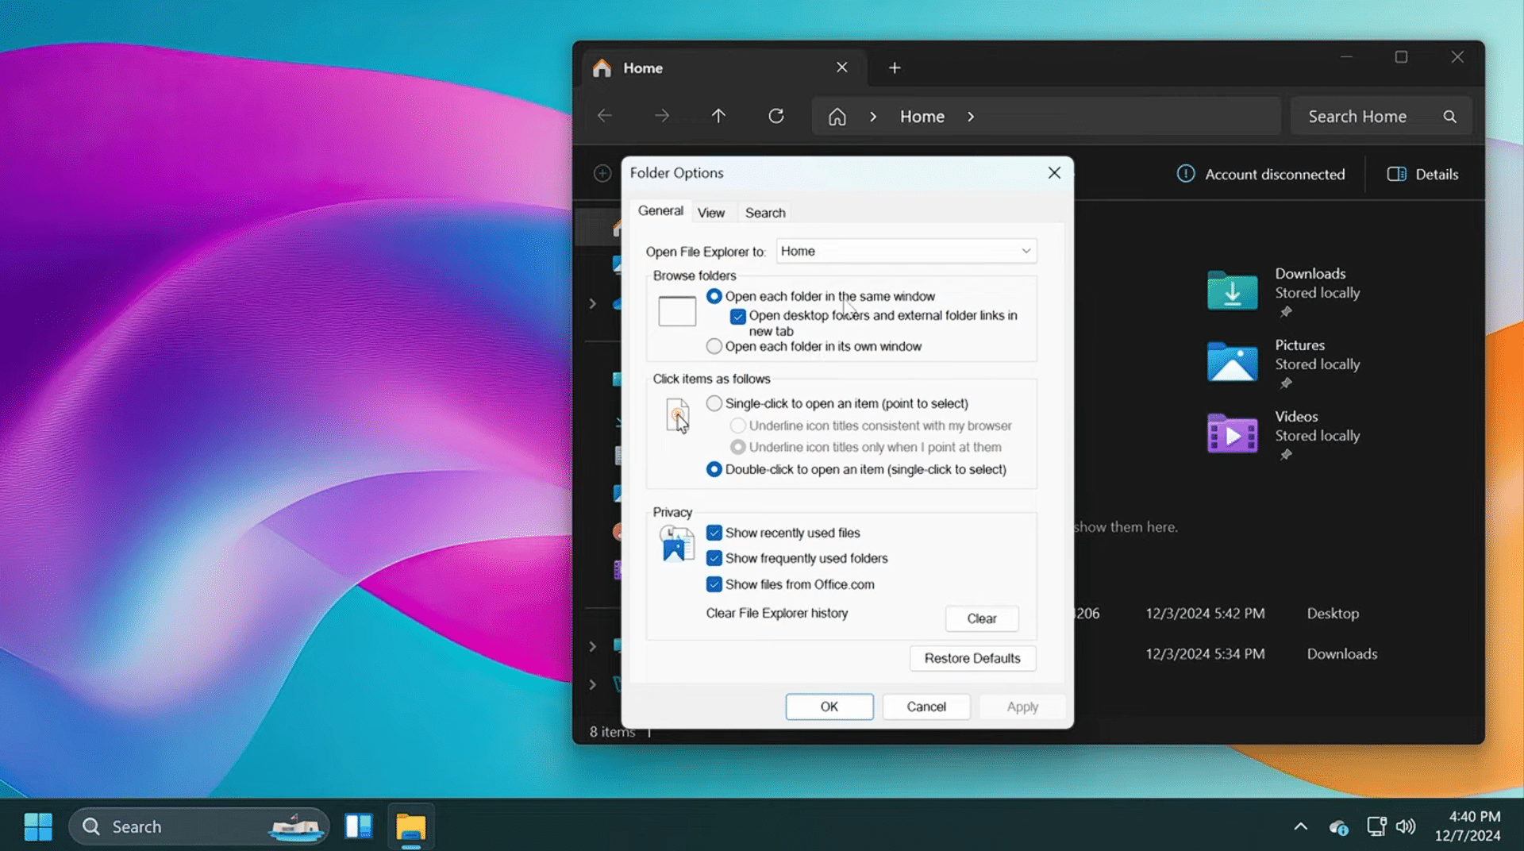Screen dimensions: 1524x851
Task: Click the OneDrive cloud tray icon
Action: click(1338, 827)
